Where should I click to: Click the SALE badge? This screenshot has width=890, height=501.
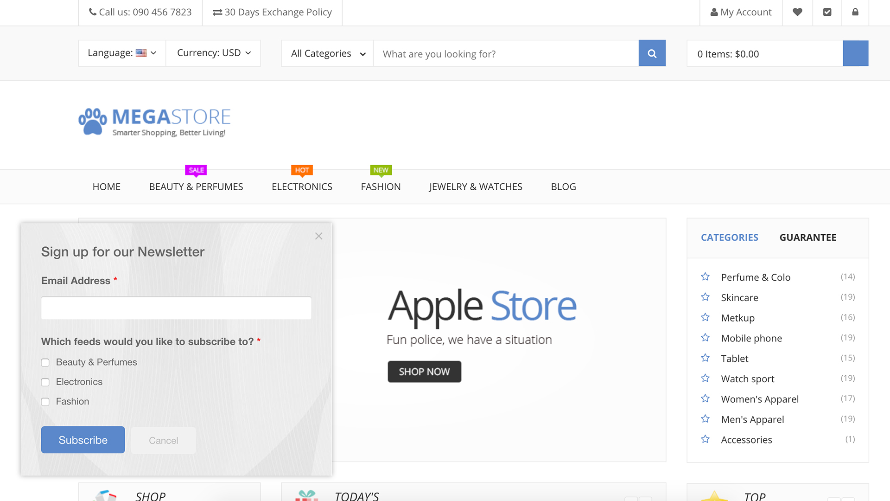pyautogui.click(x=196, y=170)
